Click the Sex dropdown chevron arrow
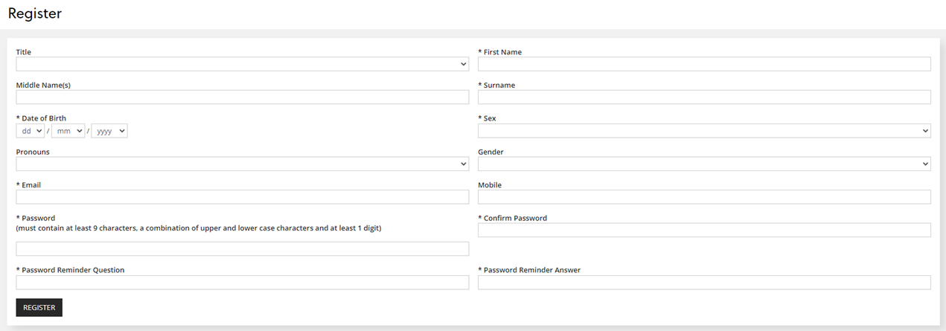This screenshot has width=946, height=331. 925,131
